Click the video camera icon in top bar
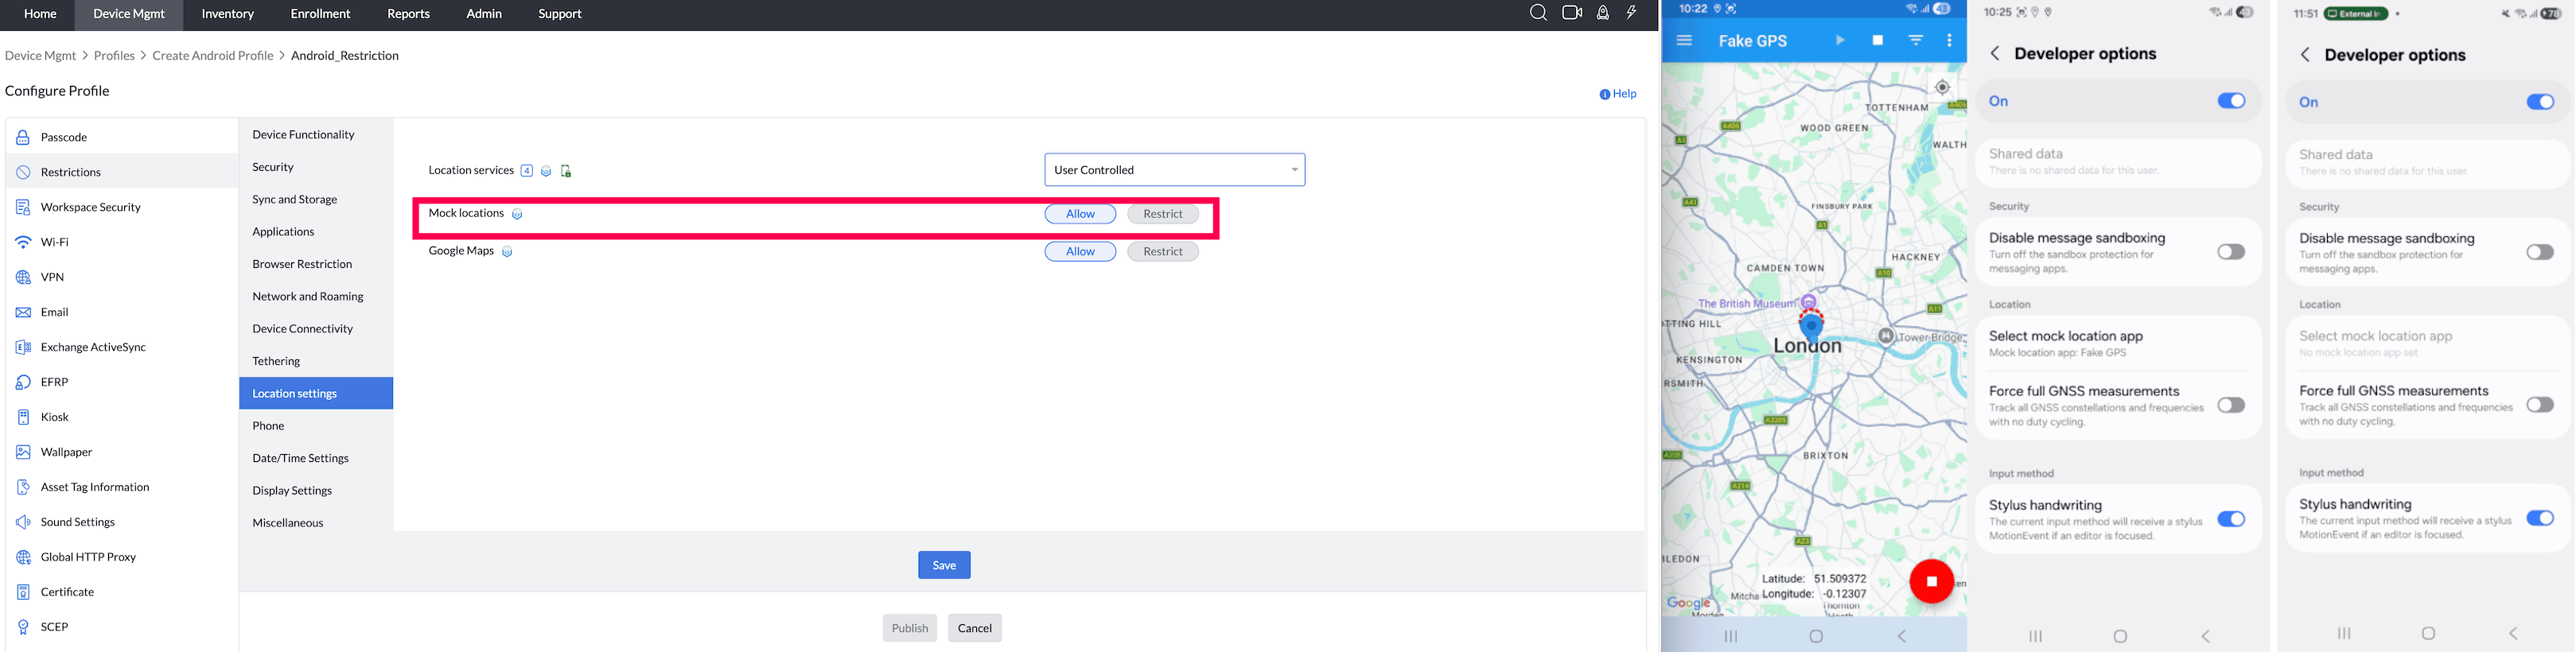The width and height of the screenshot is (2576, 652). (1572, 13)
